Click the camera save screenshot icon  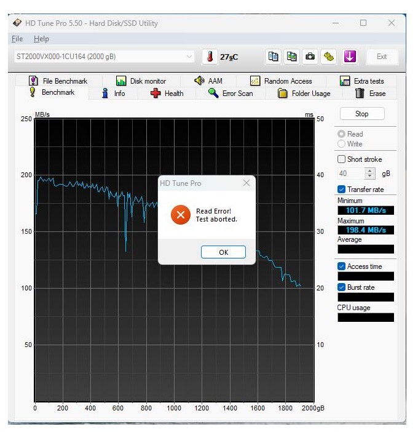pos(310,57)
